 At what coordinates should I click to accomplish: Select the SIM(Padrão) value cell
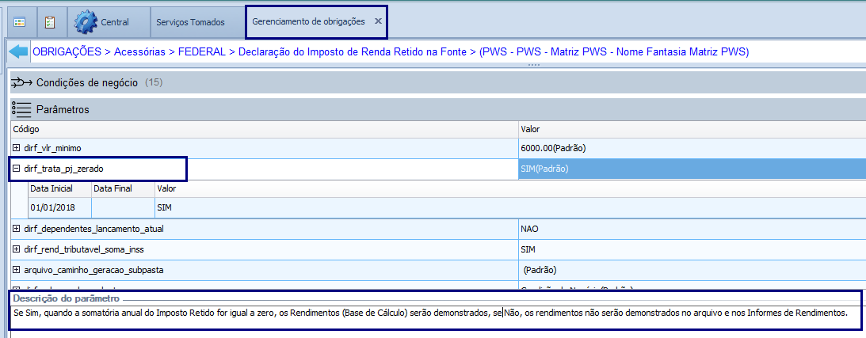tap(692, 169)
